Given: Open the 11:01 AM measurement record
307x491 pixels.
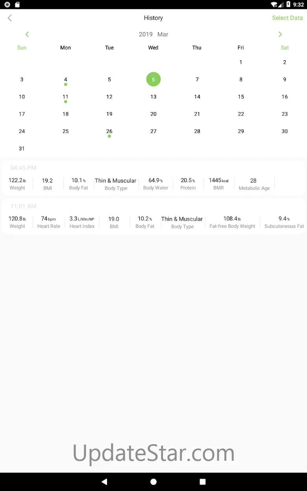Looking at the screenshot, I should [153, 217].
